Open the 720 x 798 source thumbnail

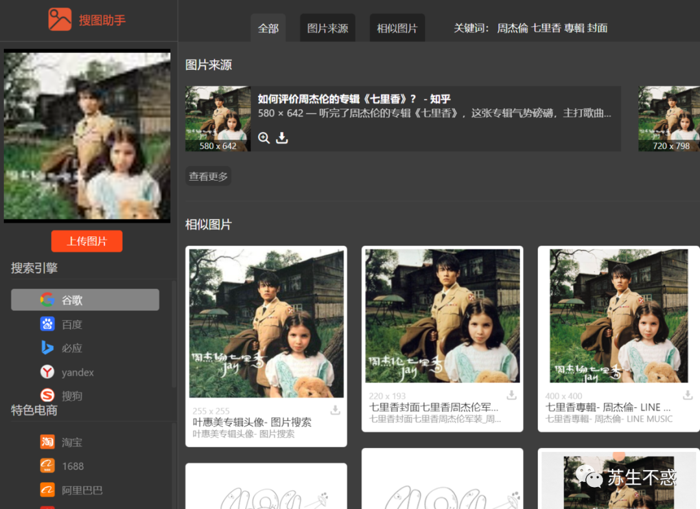(x=669, y=119)
